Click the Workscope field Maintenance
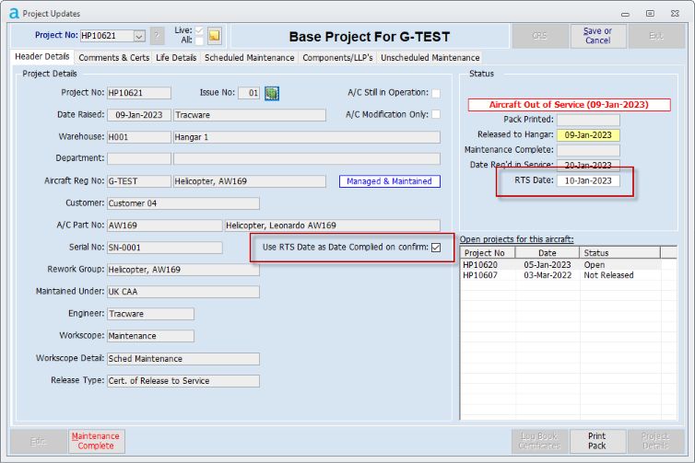This screenshot has height=463, width=695. coord(150,336)
